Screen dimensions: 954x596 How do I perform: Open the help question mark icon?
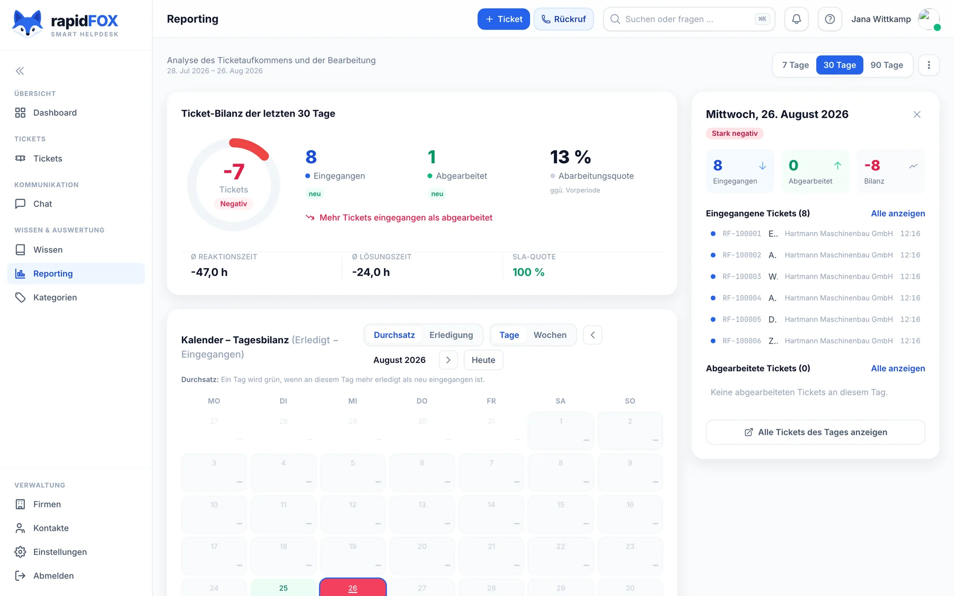pos(830,19)
